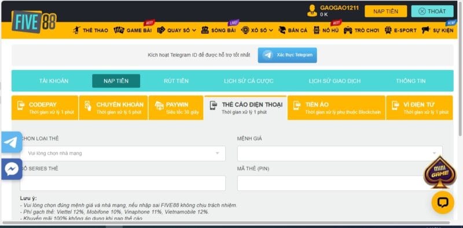This screenshot has width=463, height=228.
Task: Expand the Xổ Số menu chevron
Action: [x=271, y=30]
